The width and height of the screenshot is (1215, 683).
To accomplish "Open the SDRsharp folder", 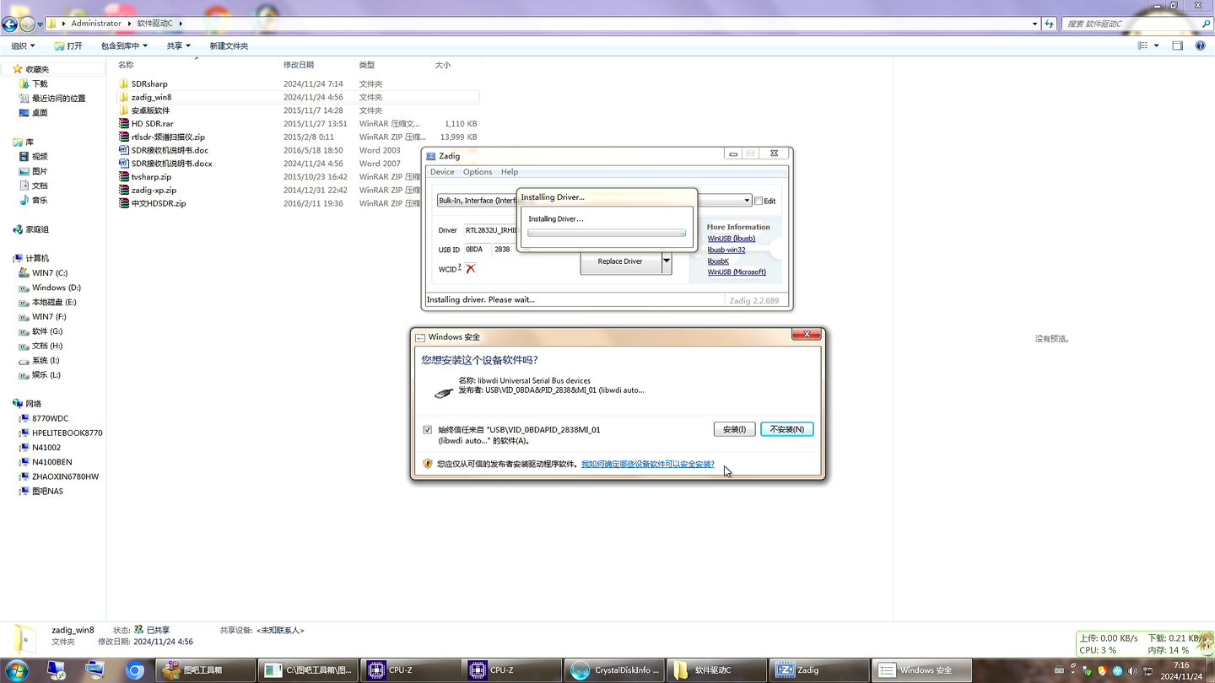I will [149, 83].
